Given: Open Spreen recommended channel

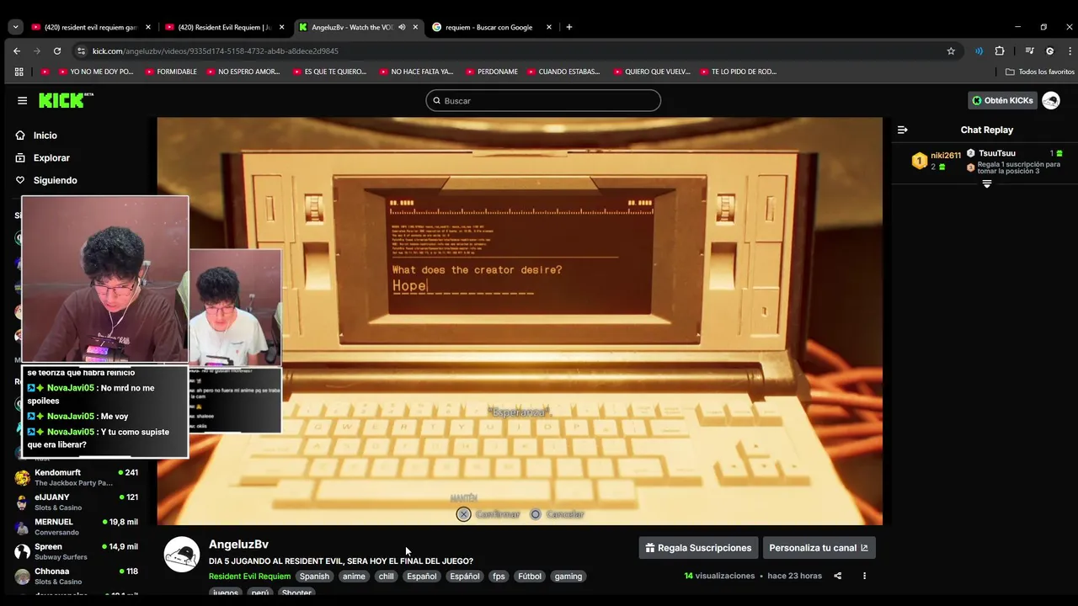Looking at the screenshot, I should (x=76, y=551).
